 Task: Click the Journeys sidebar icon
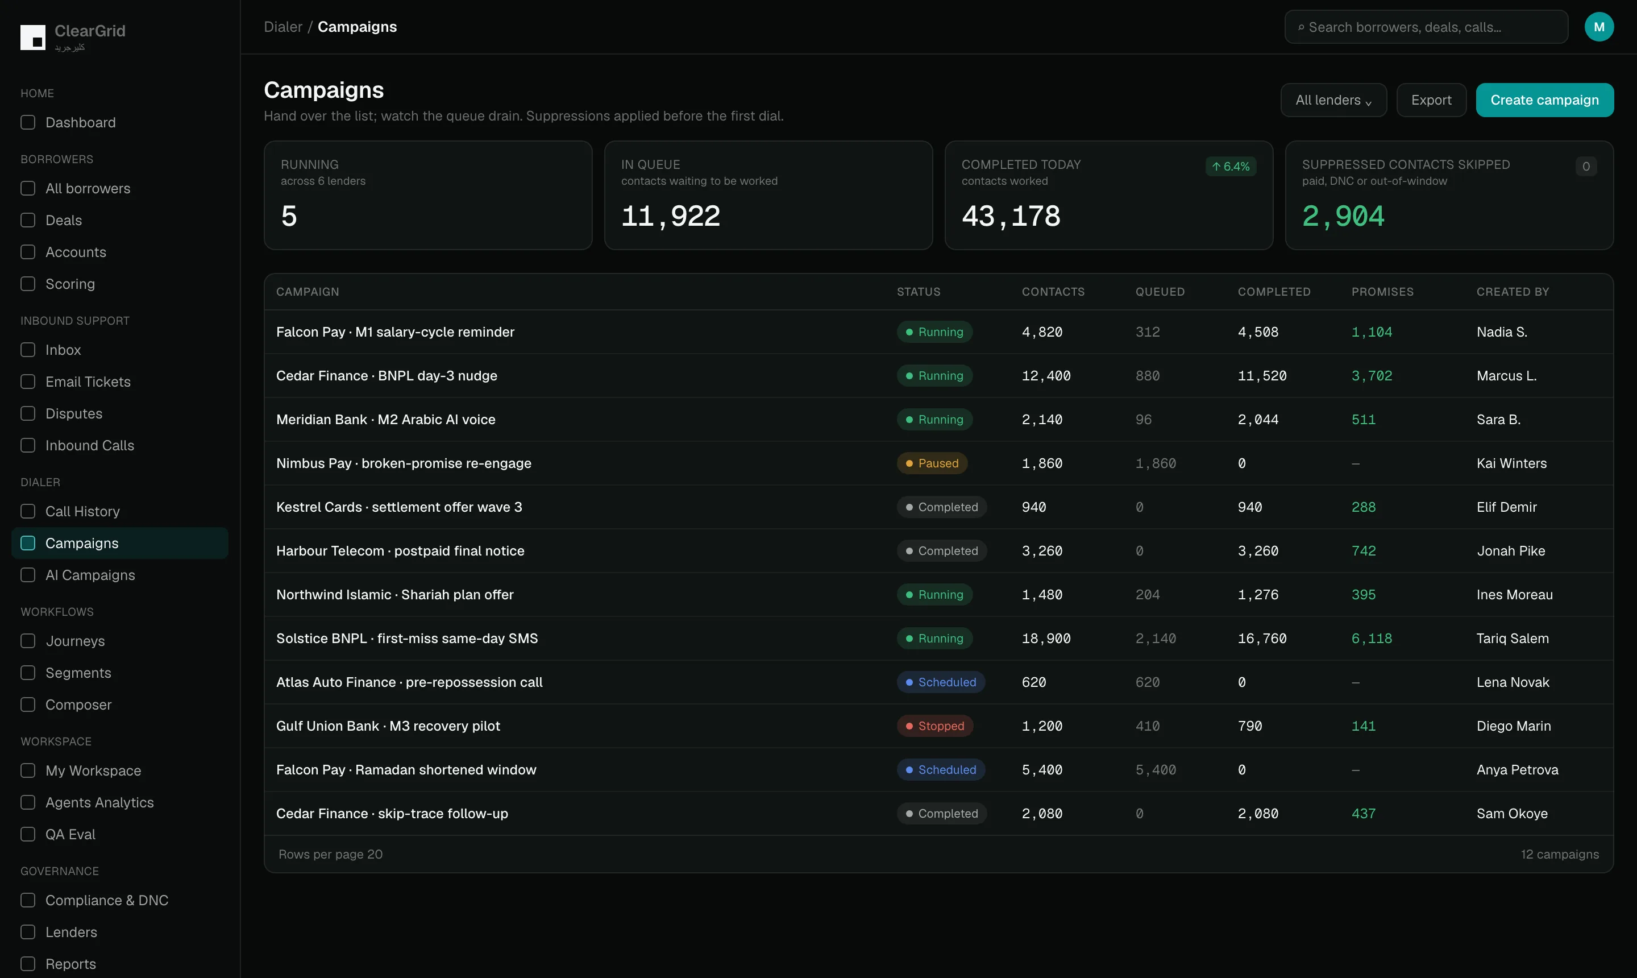28,641
